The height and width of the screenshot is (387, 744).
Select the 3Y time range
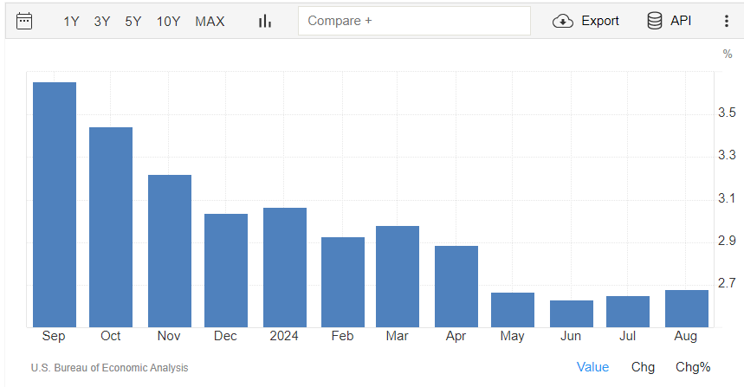[x=102, y=22]
